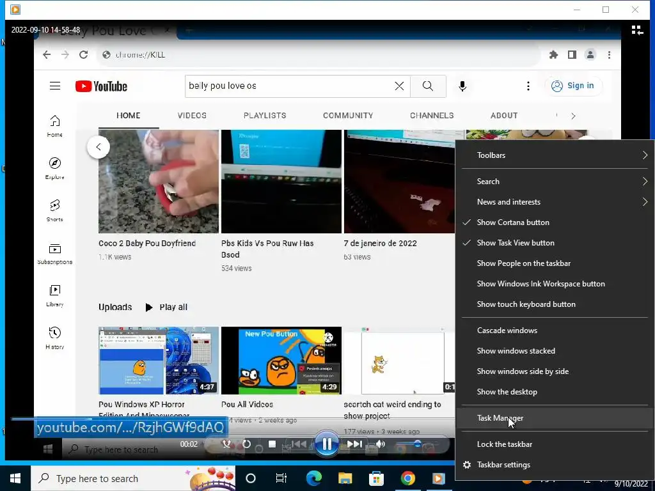The height and width of the screenshot is (491, 655).
Task: Switch to the CHANNELS tab
Action: pos(432,116)
